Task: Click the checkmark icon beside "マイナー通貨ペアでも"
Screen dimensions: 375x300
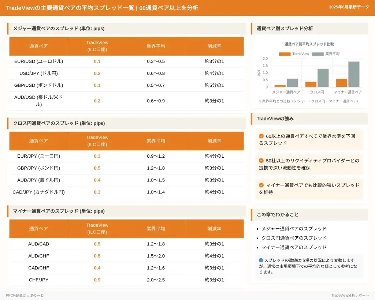Action: point(261,185)
